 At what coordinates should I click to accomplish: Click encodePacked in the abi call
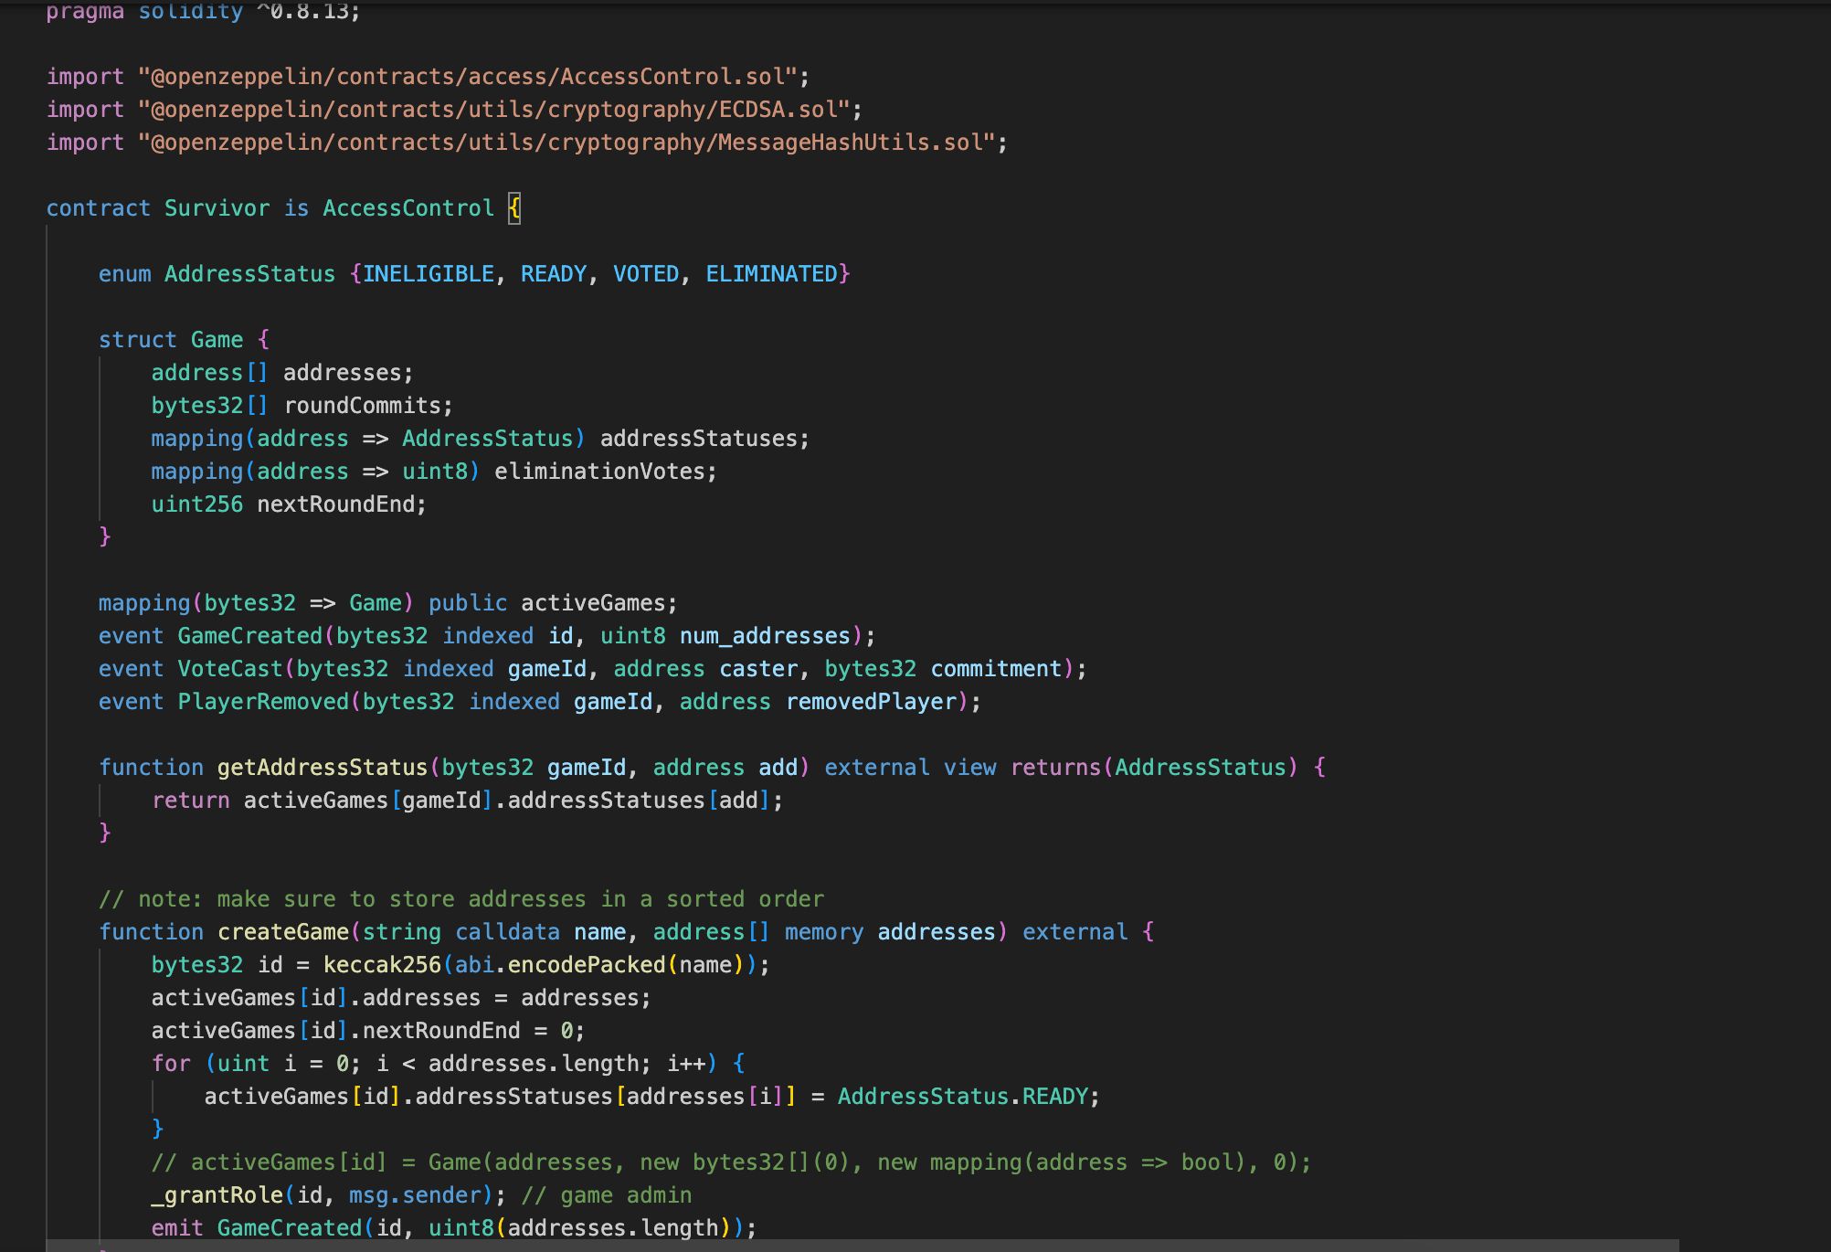(587, 965)
